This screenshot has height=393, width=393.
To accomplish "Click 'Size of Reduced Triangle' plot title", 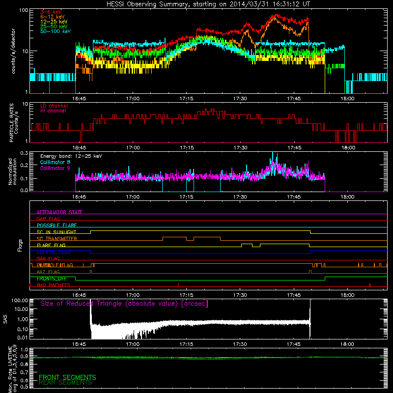I will (124, 304).
